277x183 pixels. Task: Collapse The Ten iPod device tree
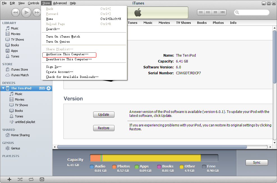[3, 88]
